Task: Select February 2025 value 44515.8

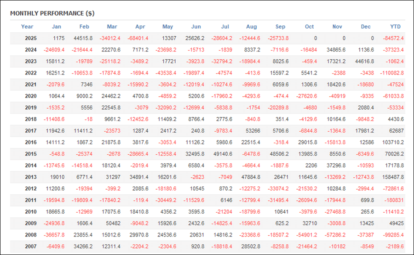Action: click(x=82, y=38)
